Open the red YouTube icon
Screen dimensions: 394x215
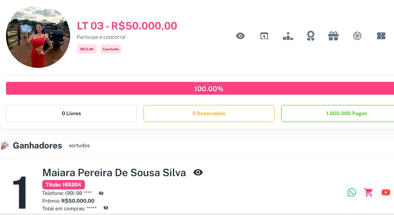(386, 192)
